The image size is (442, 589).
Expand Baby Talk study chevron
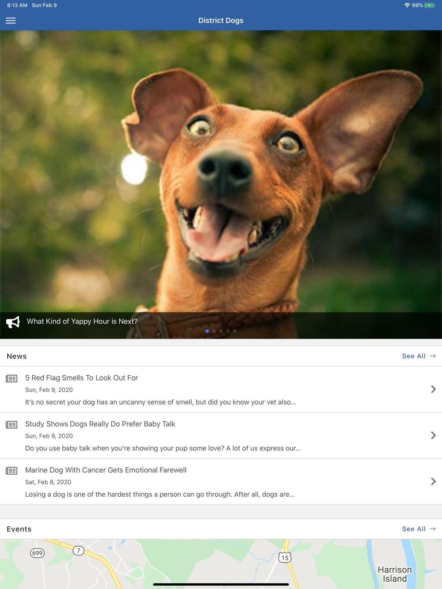pos(433,435)
